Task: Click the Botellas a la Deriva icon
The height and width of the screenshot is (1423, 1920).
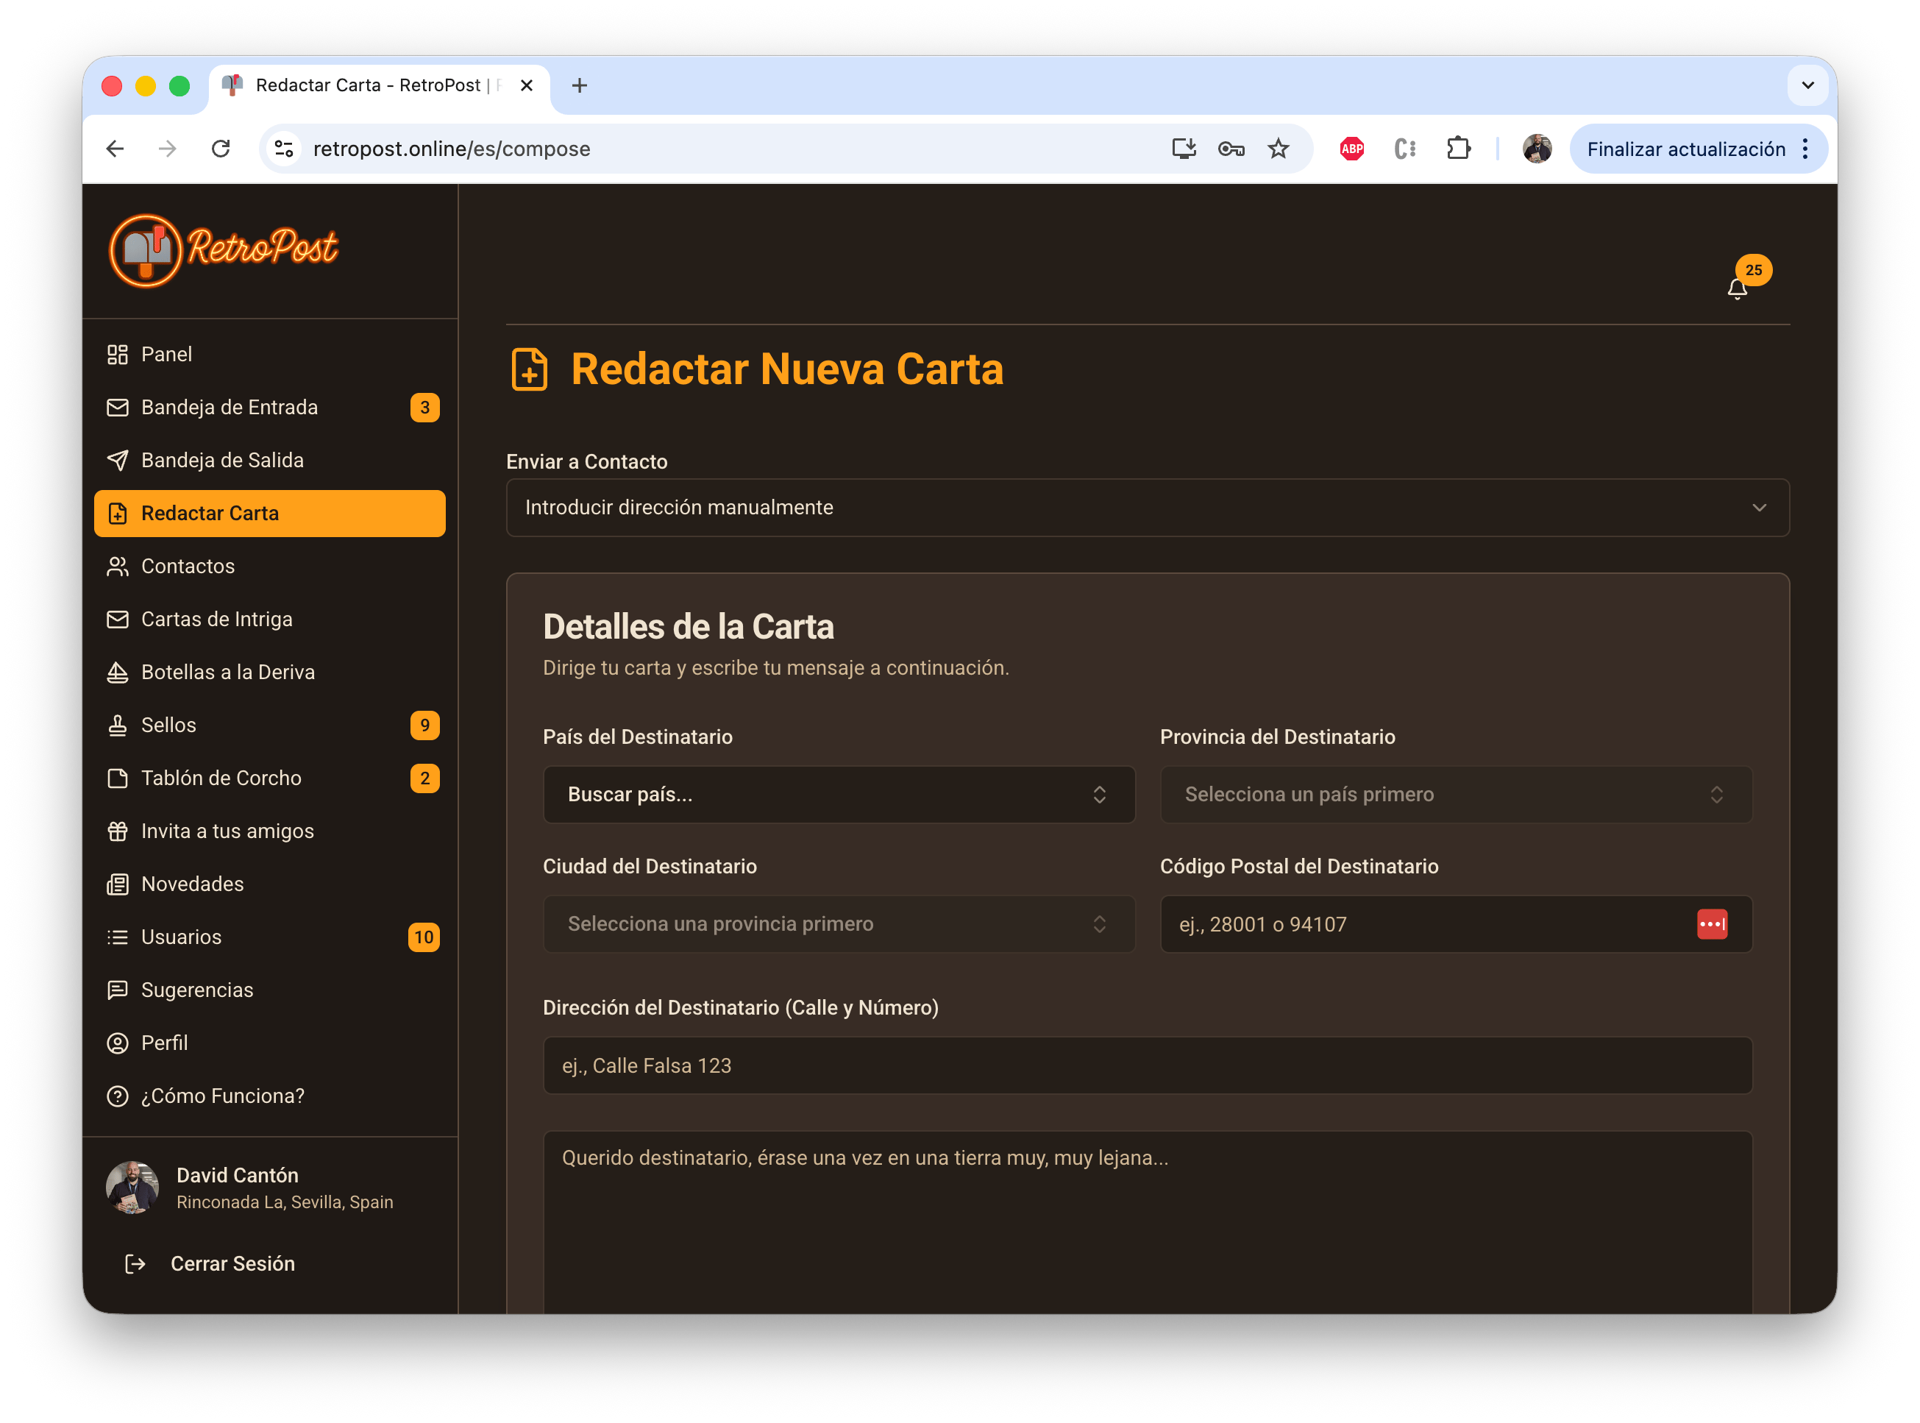Action: [x=118, y=672]
